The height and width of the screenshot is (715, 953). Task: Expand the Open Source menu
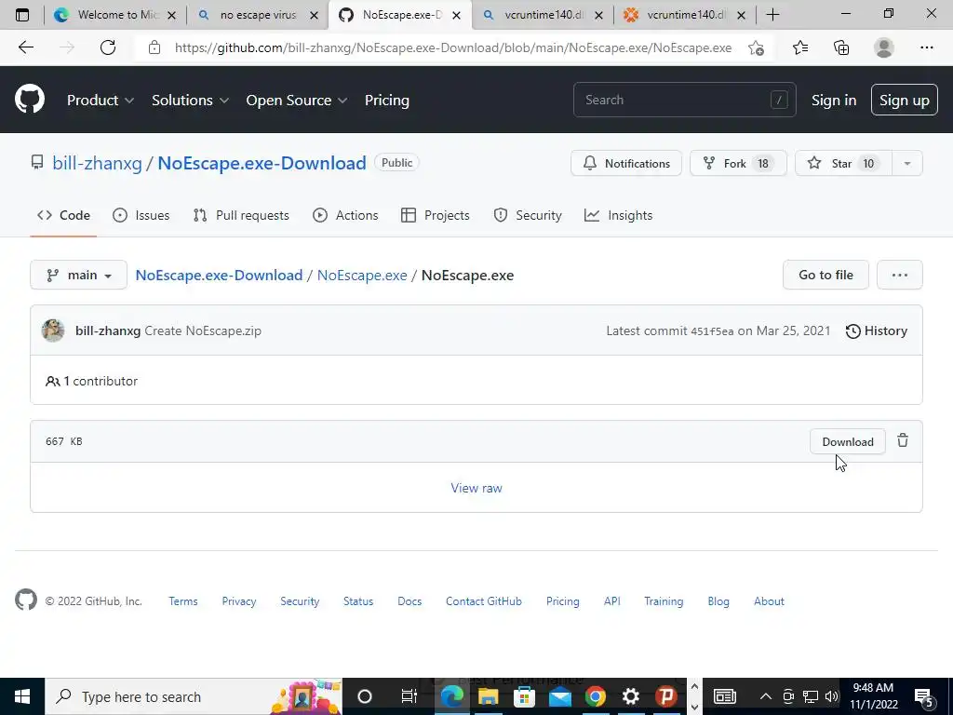[x=297, y=100]
